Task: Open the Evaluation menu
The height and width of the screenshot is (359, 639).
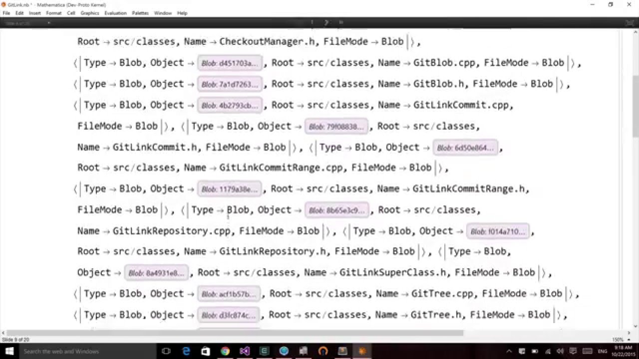Action: (x=115, y=13)
